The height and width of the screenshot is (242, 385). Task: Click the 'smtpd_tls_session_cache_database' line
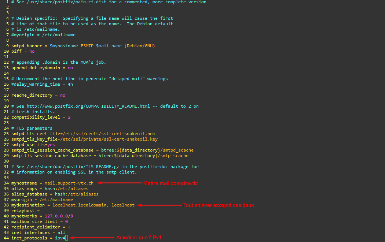click(x=102, y=150)
